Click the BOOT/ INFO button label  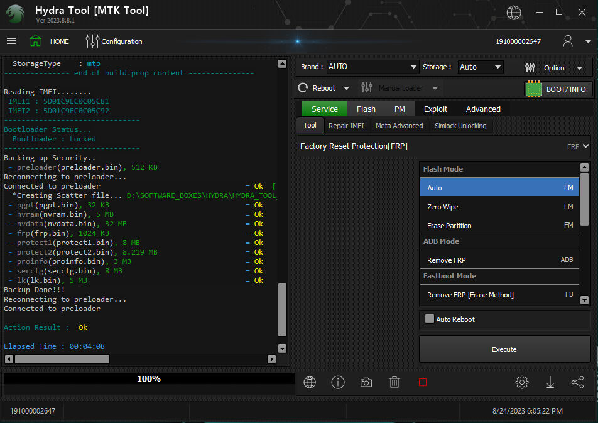click(566, 89)
